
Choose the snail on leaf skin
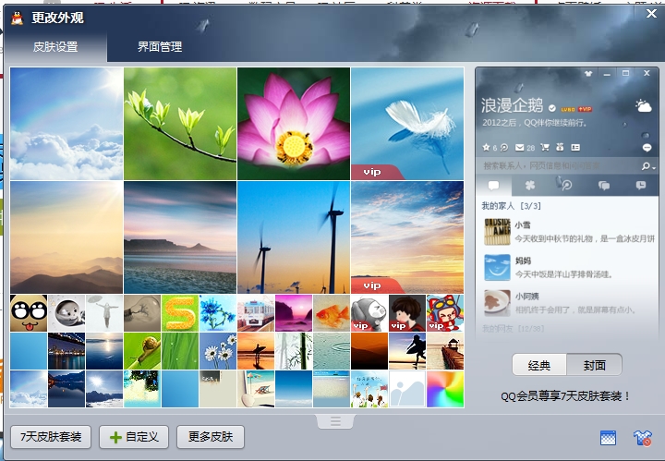point(142,351)
